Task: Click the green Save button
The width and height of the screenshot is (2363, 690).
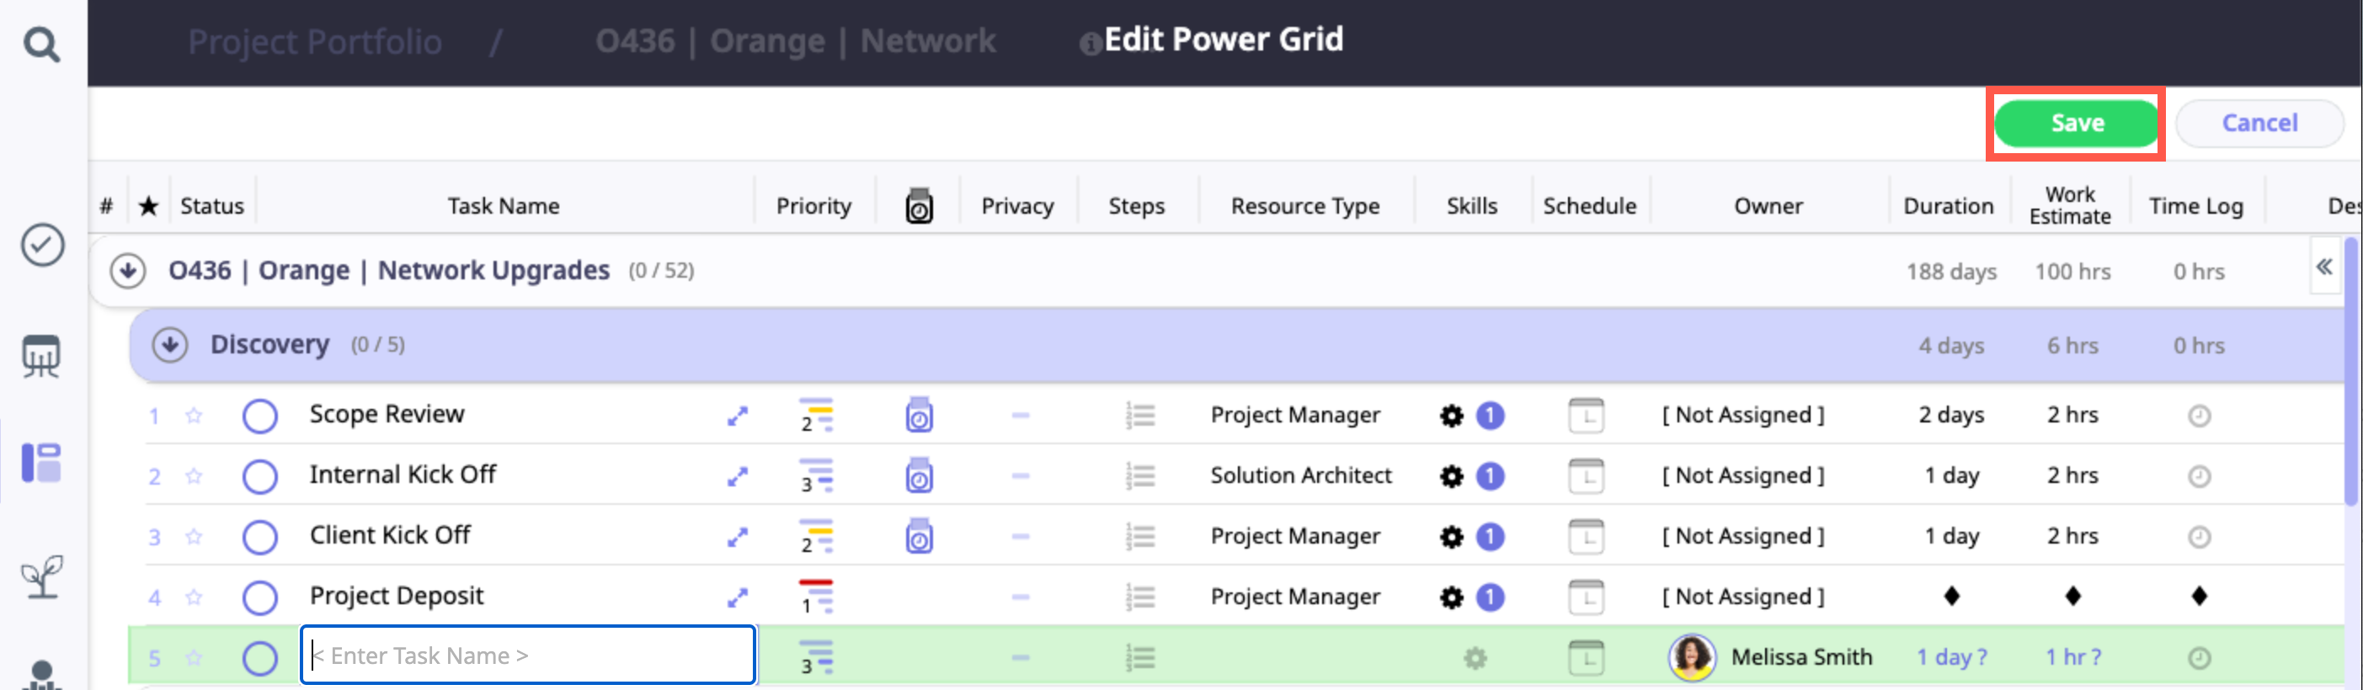Action: tap(2075, 123)
